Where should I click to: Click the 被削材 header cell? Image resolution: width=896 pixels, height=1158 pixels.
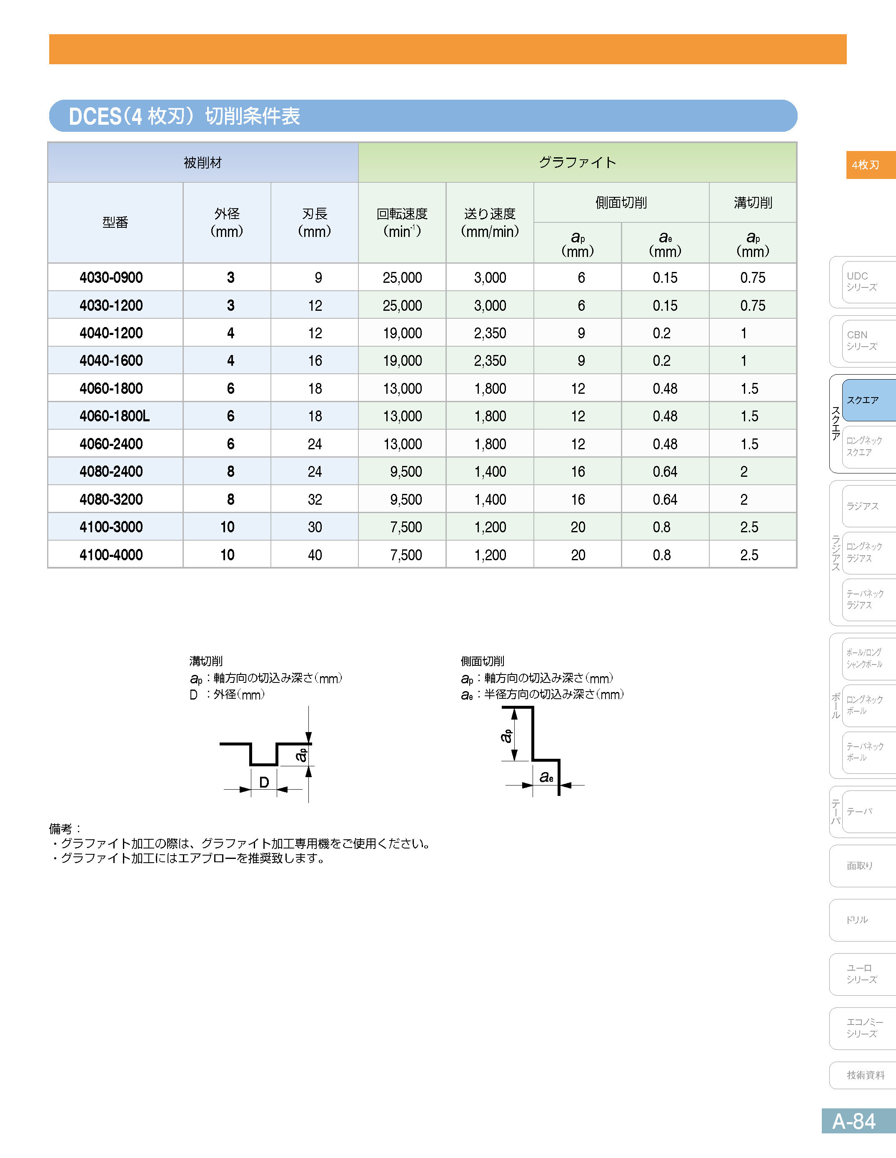[203, 162]
